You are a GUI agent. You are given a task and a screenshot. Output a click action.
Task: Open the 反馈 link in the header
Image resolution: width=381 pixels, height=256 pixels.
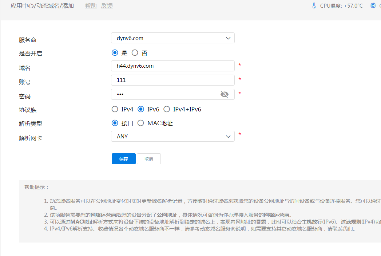coord(107,6)
